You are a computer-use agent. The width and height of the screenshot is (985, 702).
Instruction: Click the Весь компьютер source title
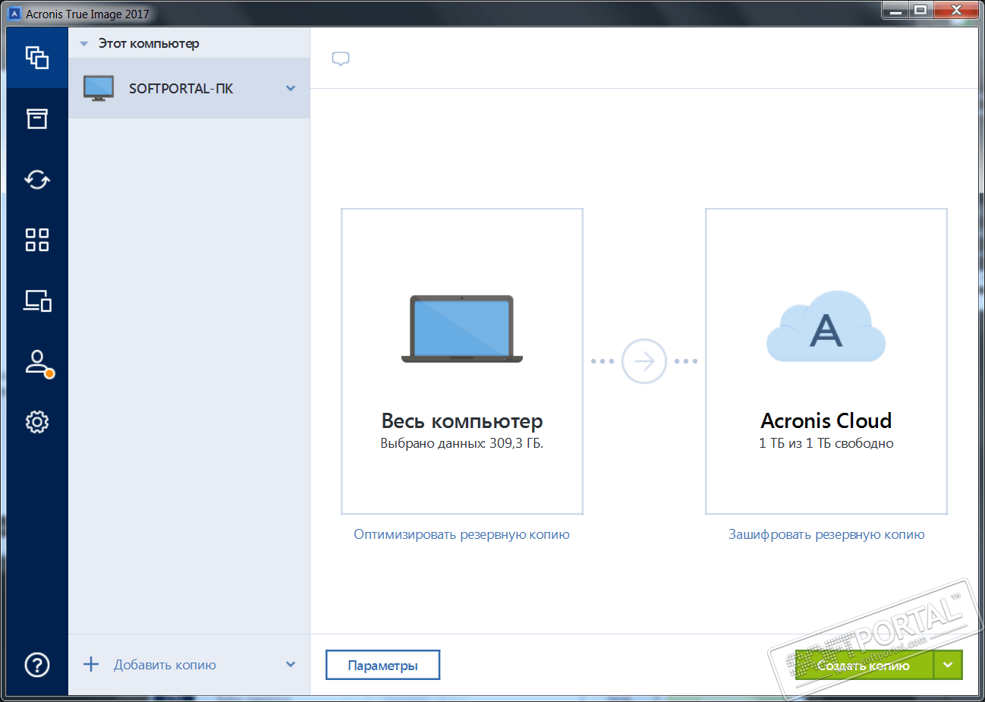(x=462, y=420)
